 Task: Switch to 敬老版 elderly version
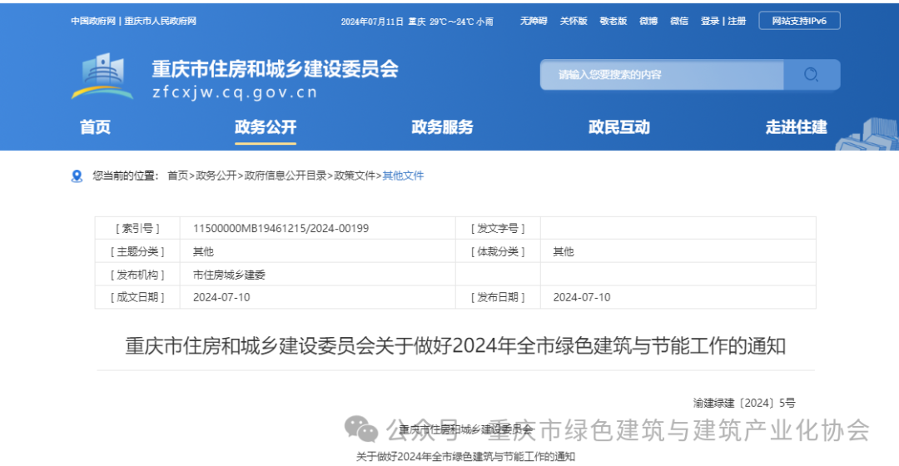pyautogui.click(x=613, y=21)
